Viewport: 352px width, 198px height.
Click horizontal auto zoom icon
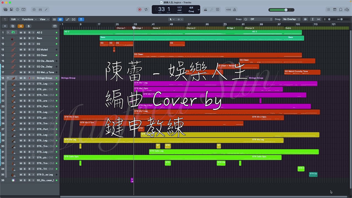pos(319,19)
